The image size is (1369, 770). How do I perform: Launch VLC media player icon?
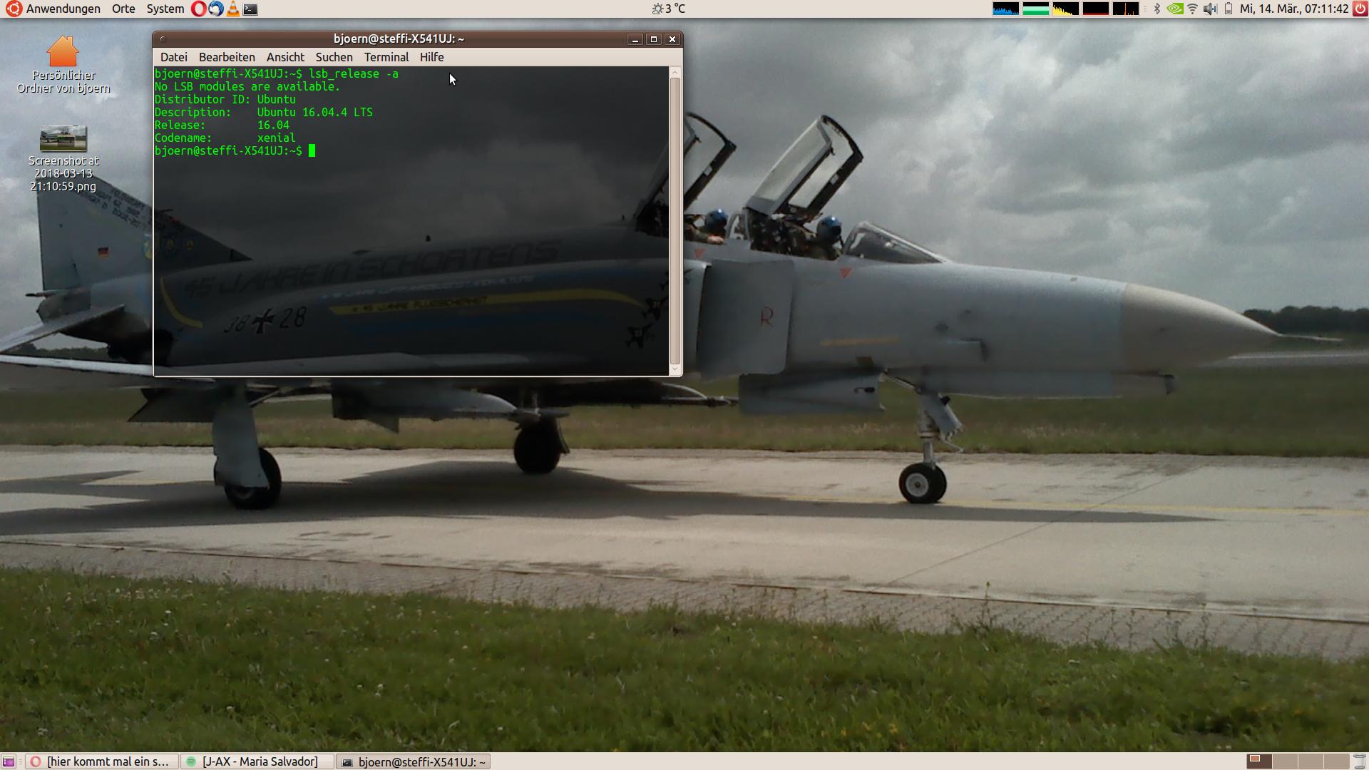tap(233, 9)
